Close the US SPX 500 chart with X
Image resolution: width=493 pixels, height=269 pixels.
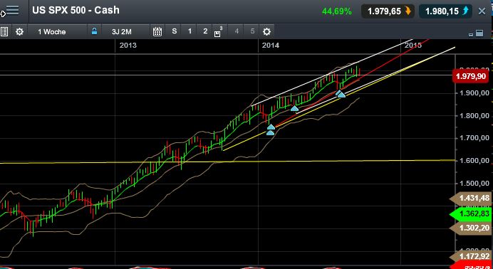[482, 11]
